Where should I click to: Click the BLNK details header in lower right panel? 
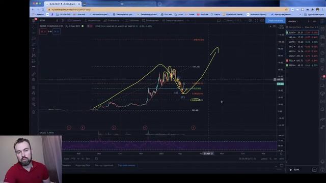tap(296, 170)
